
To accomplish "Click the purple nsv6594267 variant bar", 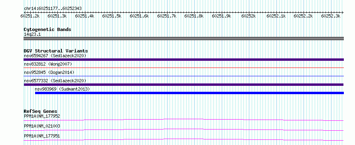I will 183,60.
